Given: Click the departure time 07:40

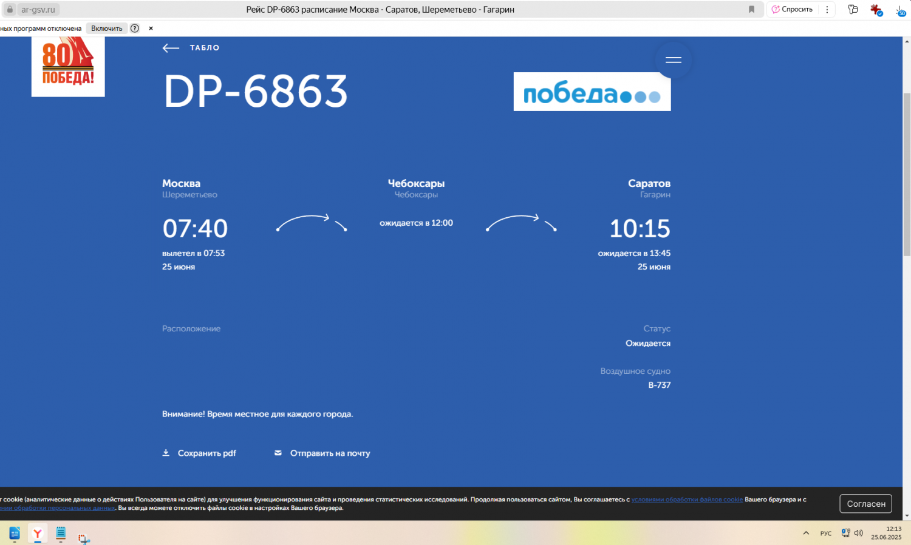Looking at the screenshot, I should (195, 229).
